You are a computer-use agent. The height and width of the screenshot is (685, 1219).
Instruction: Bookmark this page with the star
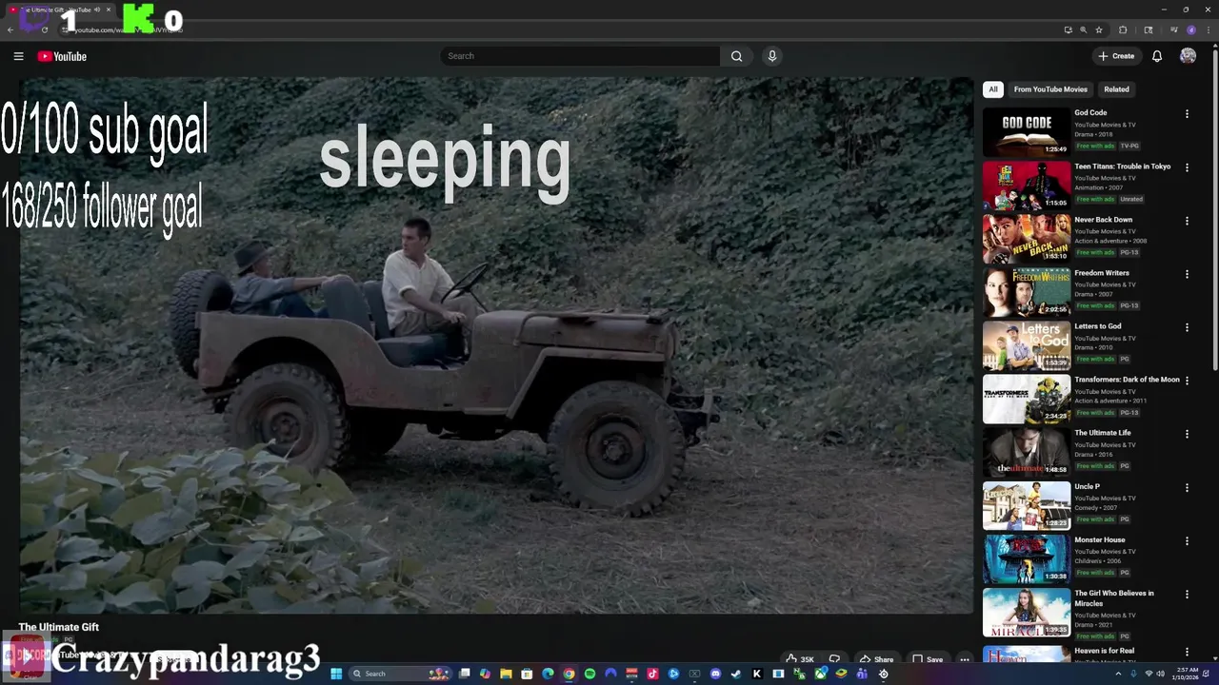[x=1098, y=29]
